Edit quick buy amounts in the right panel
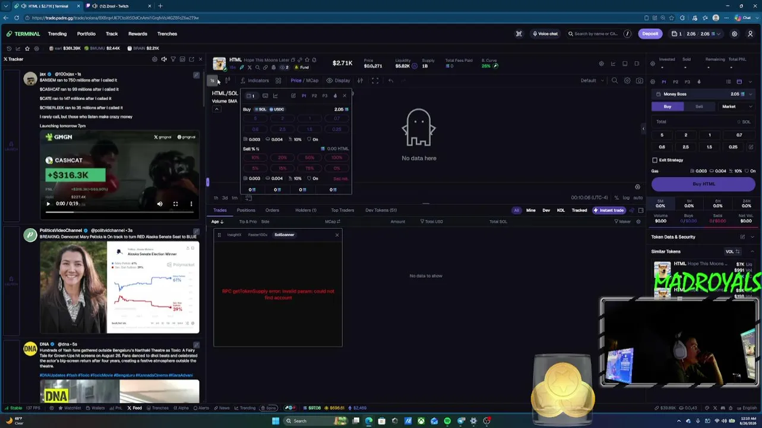The width and height of the screenshot is (762, 428). pos(751,147)
